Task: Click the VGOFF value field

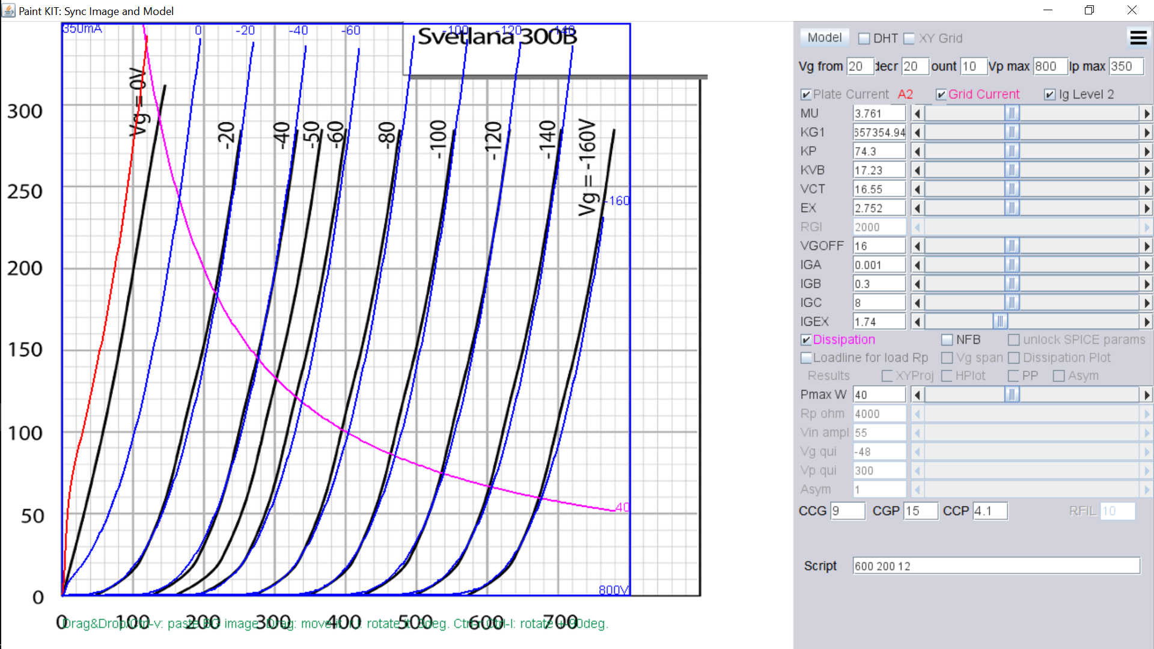Action: tap(879, 246)
